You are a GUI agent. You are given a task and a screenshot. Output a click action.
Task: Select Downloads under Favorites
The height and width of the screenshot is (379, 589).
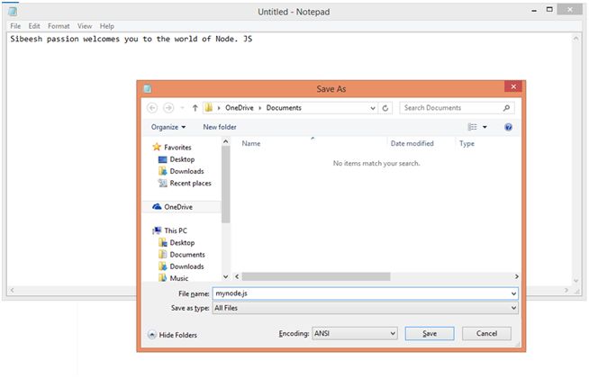click(x=186, y=171)
